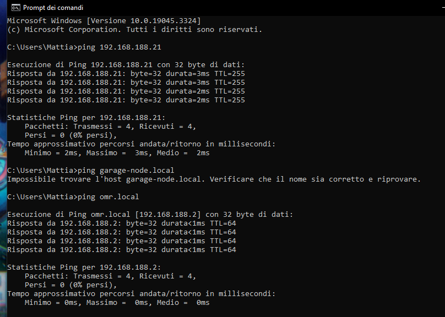The width and height of the screenshot is (445, 317).
Task: Click the first reply line from 192.168.188.2
Action: [122, 223]
